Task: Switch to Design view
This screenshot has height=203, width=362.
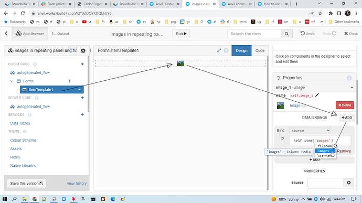Action: (241, 50)
